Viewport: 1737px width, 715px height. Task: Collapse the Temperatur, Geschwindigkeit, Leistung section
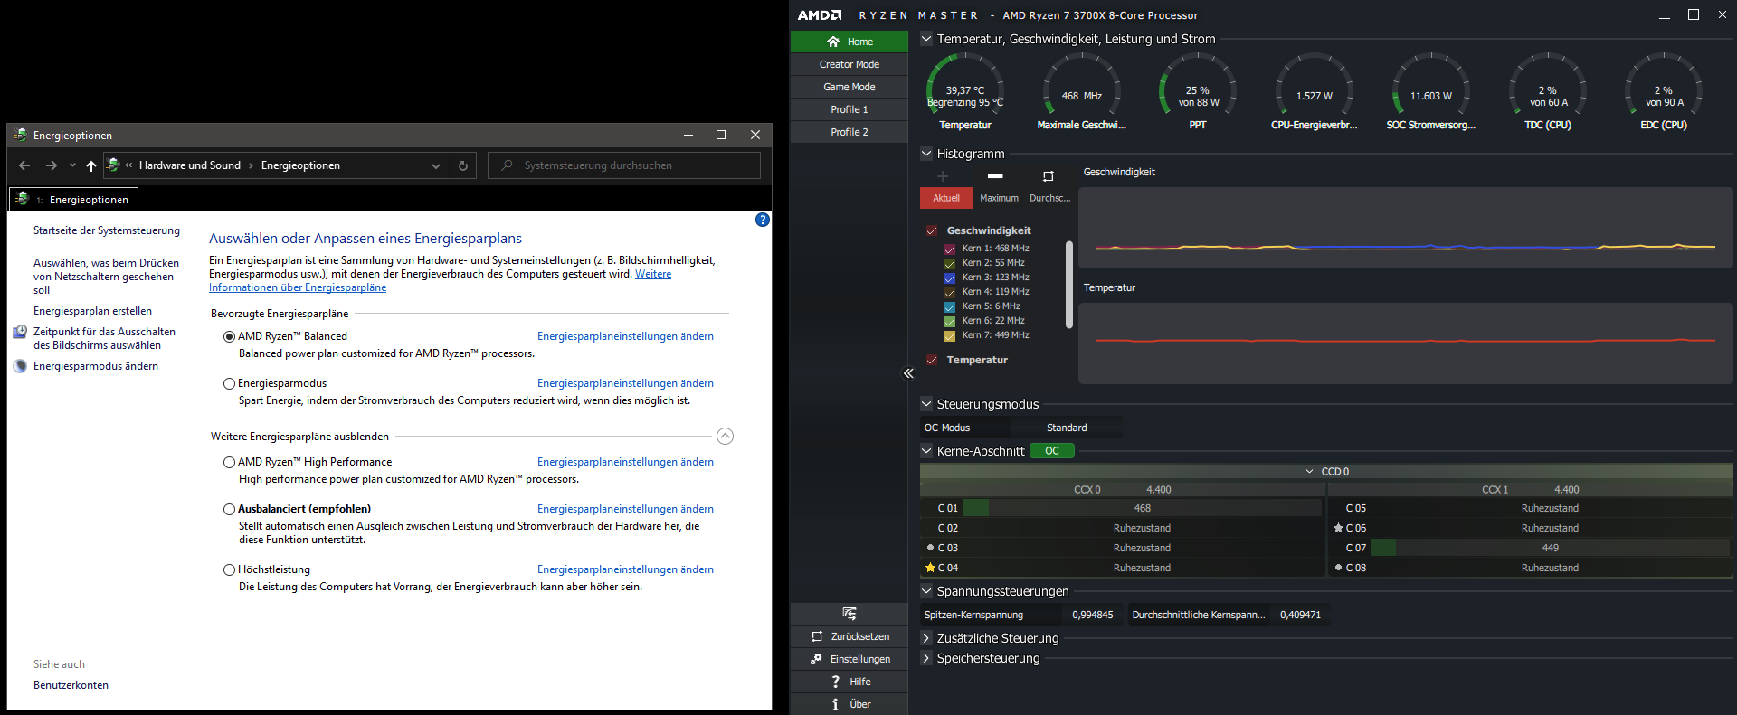point(926,39)
